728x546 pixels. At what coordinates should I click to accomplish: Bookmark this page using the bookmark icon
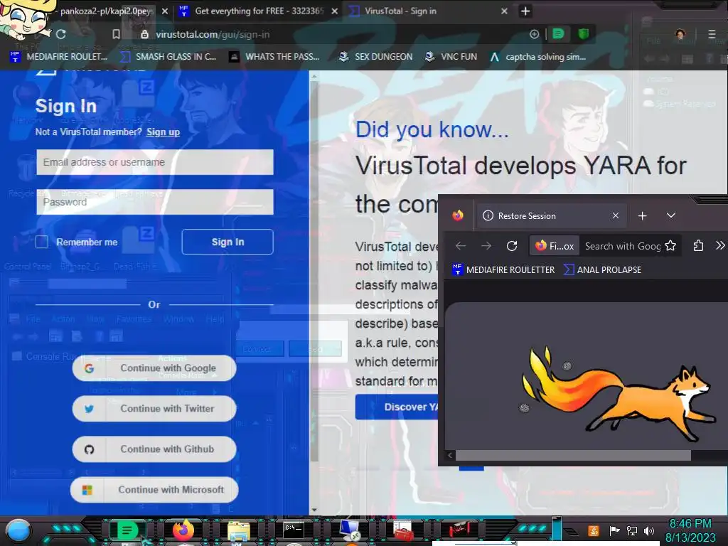click(x=116, y=34)
